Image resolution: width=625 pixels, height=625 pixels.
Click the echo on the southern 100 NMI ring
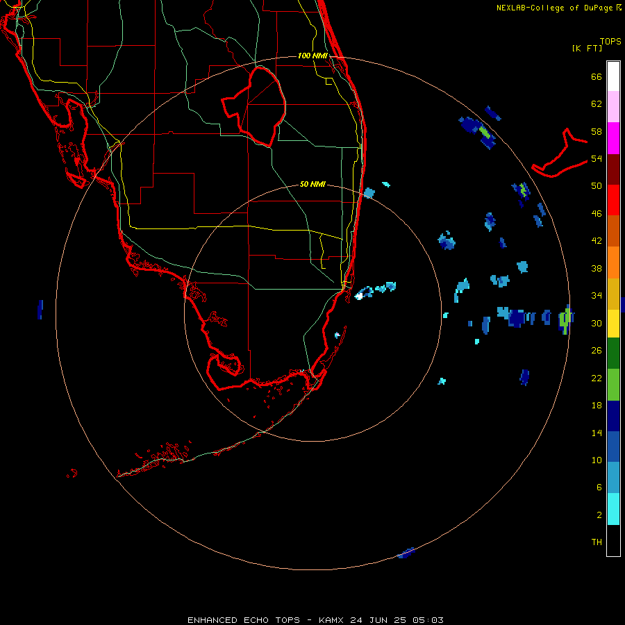click(406, 553)
